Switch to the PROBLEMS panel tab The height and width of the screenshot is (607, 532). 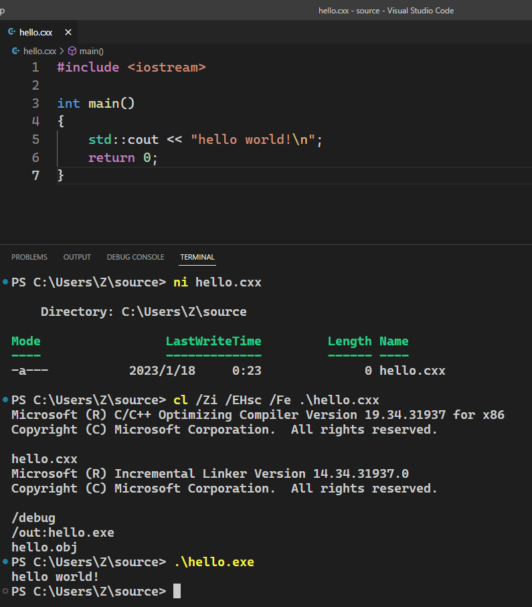pyautogui.click(x=29, y=257)
